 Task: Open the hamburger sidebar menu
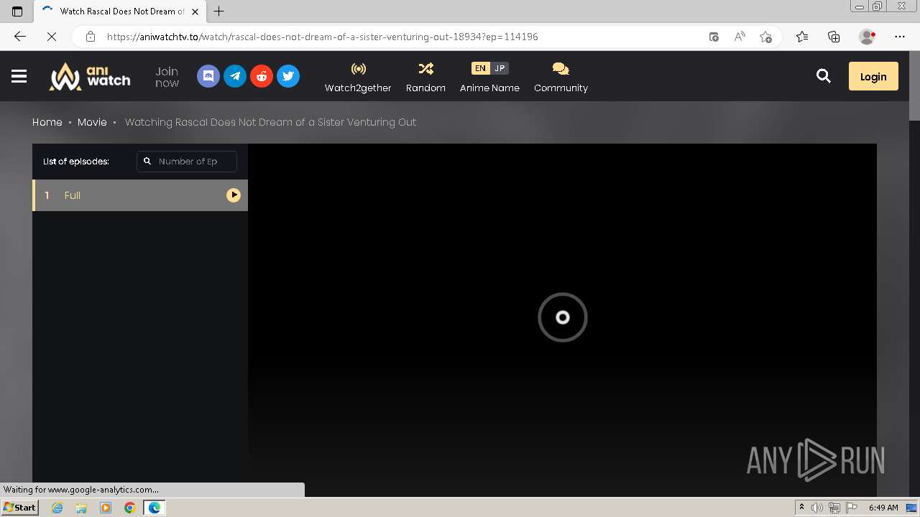point(19,76)
